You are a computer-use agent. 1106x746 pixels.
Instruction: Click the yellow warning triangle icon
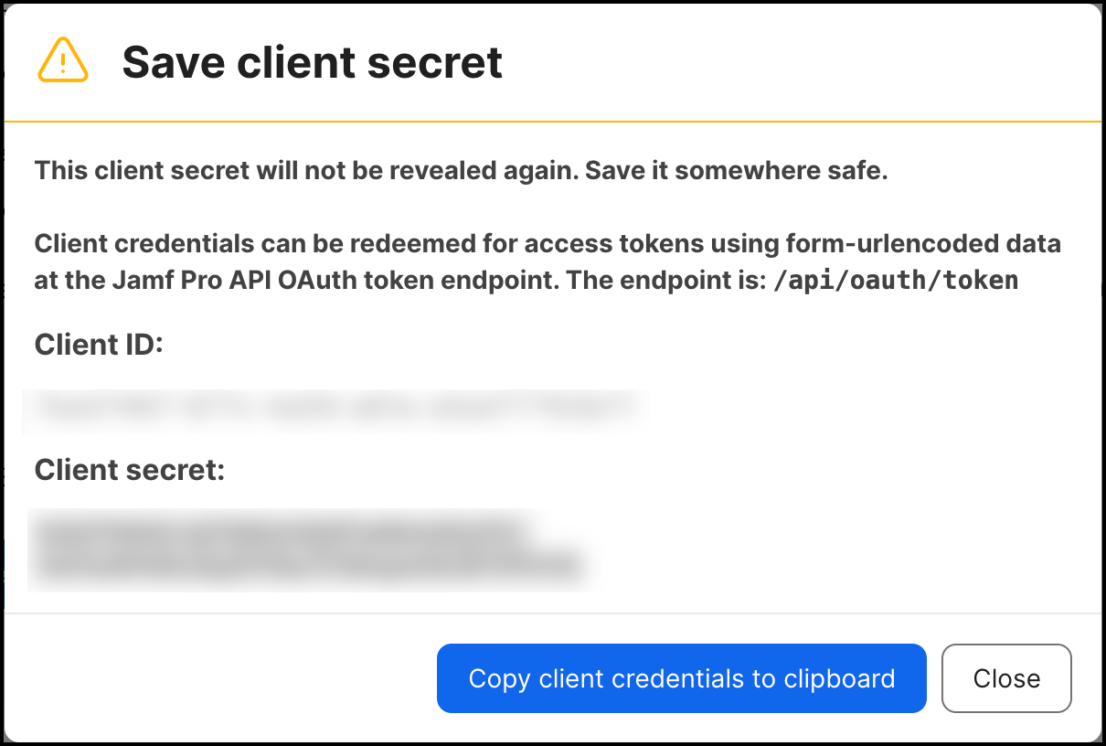[62, 61]
